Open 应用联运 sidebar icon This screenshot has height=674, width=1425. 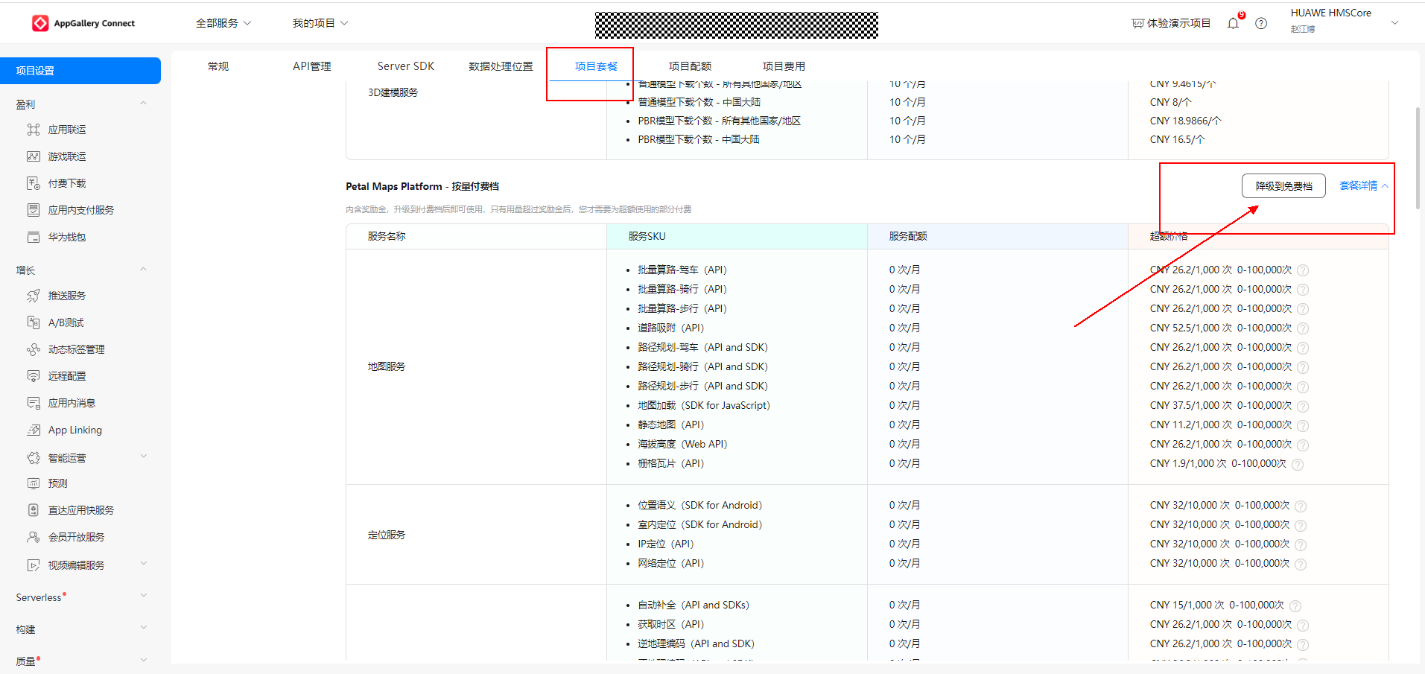[34, 130]
